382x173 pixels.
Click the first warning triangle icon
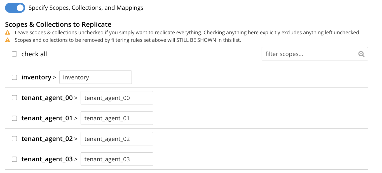[7, 33]
